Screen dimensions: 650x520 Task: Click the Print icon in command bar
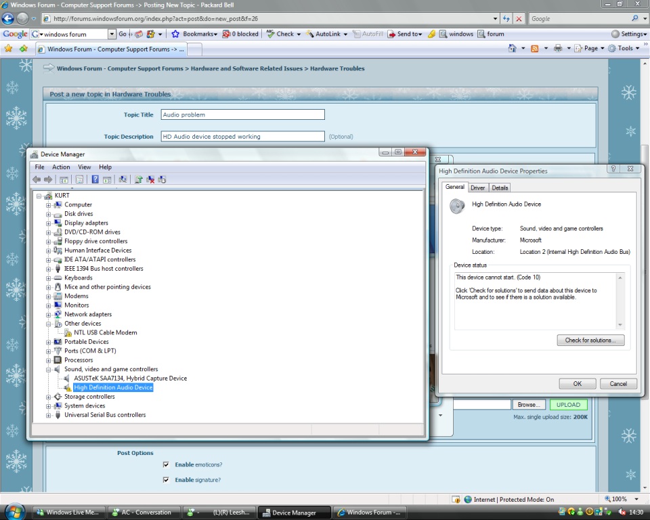[558, 49]
